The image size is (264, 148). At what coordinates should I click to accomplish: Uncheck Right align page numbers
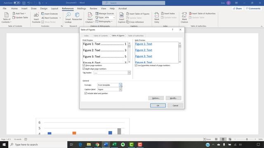(84, 69)
